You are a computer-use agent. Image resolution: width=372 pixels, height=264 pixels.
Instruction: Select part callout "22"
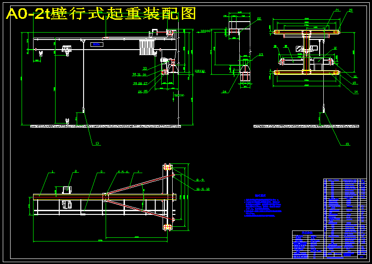259,18
